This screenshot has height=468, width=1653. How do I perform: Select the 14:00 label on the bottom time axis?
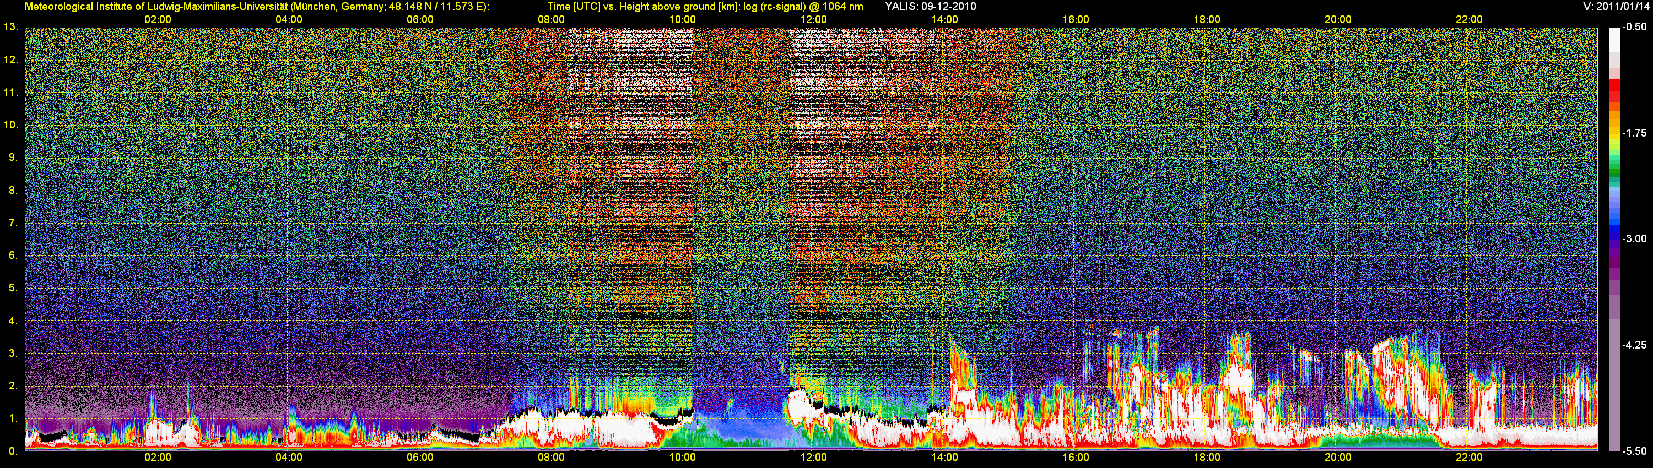944,458
